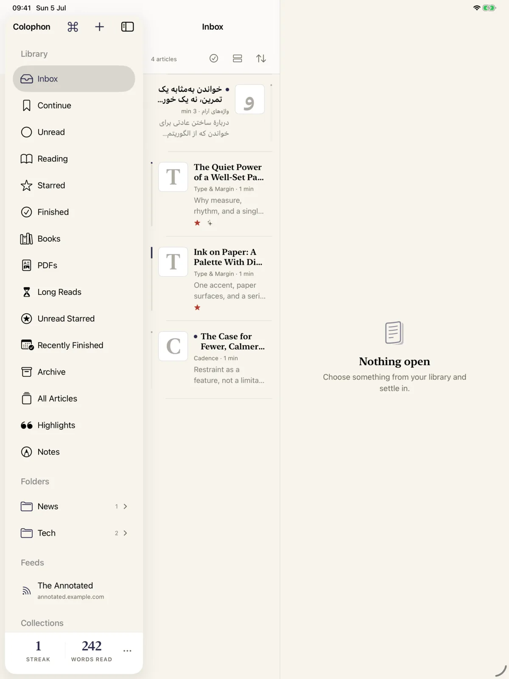Click the 4 articles count label
Viewport: 509px width, 679px height.
tap(164, 59)
